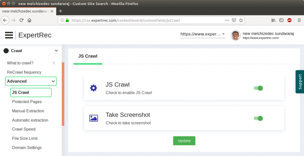Open Automatic extraction settings
Viewport: 304px width, 156px height.
pos(30,120)
